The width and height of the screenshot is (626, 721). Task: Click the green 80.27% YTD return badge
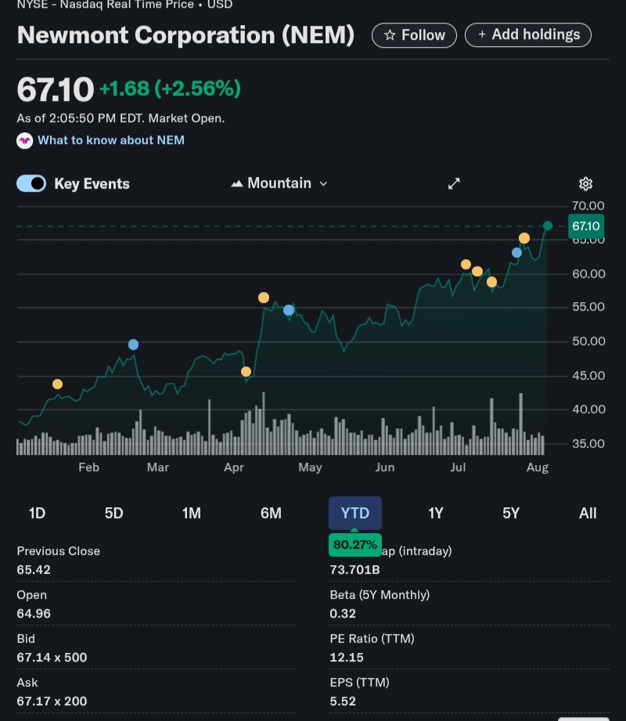(354, 545)
